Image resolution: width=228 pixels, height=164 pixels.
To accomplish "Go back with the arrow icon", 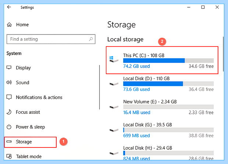I will click(9, 7).
